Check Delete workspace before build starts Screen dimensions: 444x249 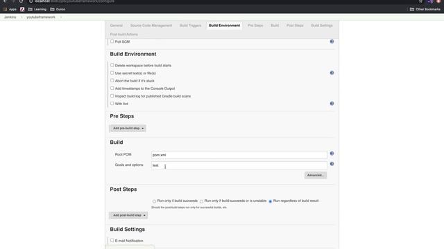click(x=112, y=65)
